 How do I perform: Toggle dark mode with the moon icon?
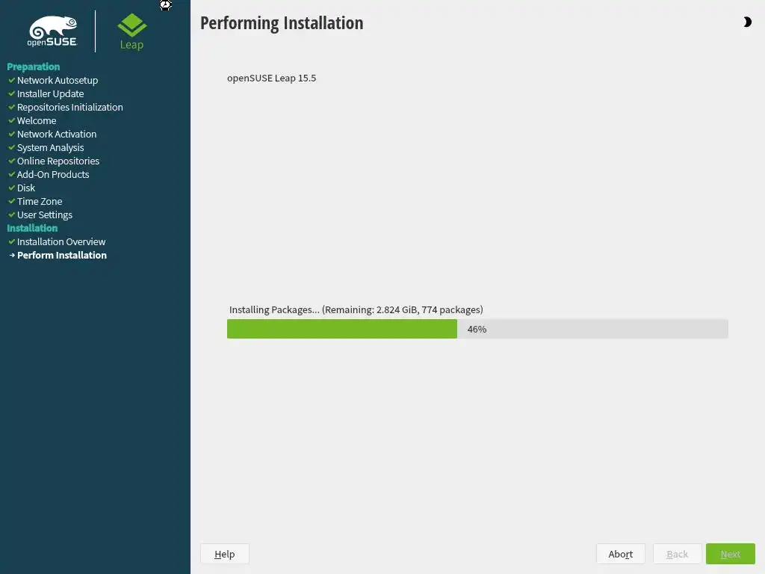pos(747,22)
